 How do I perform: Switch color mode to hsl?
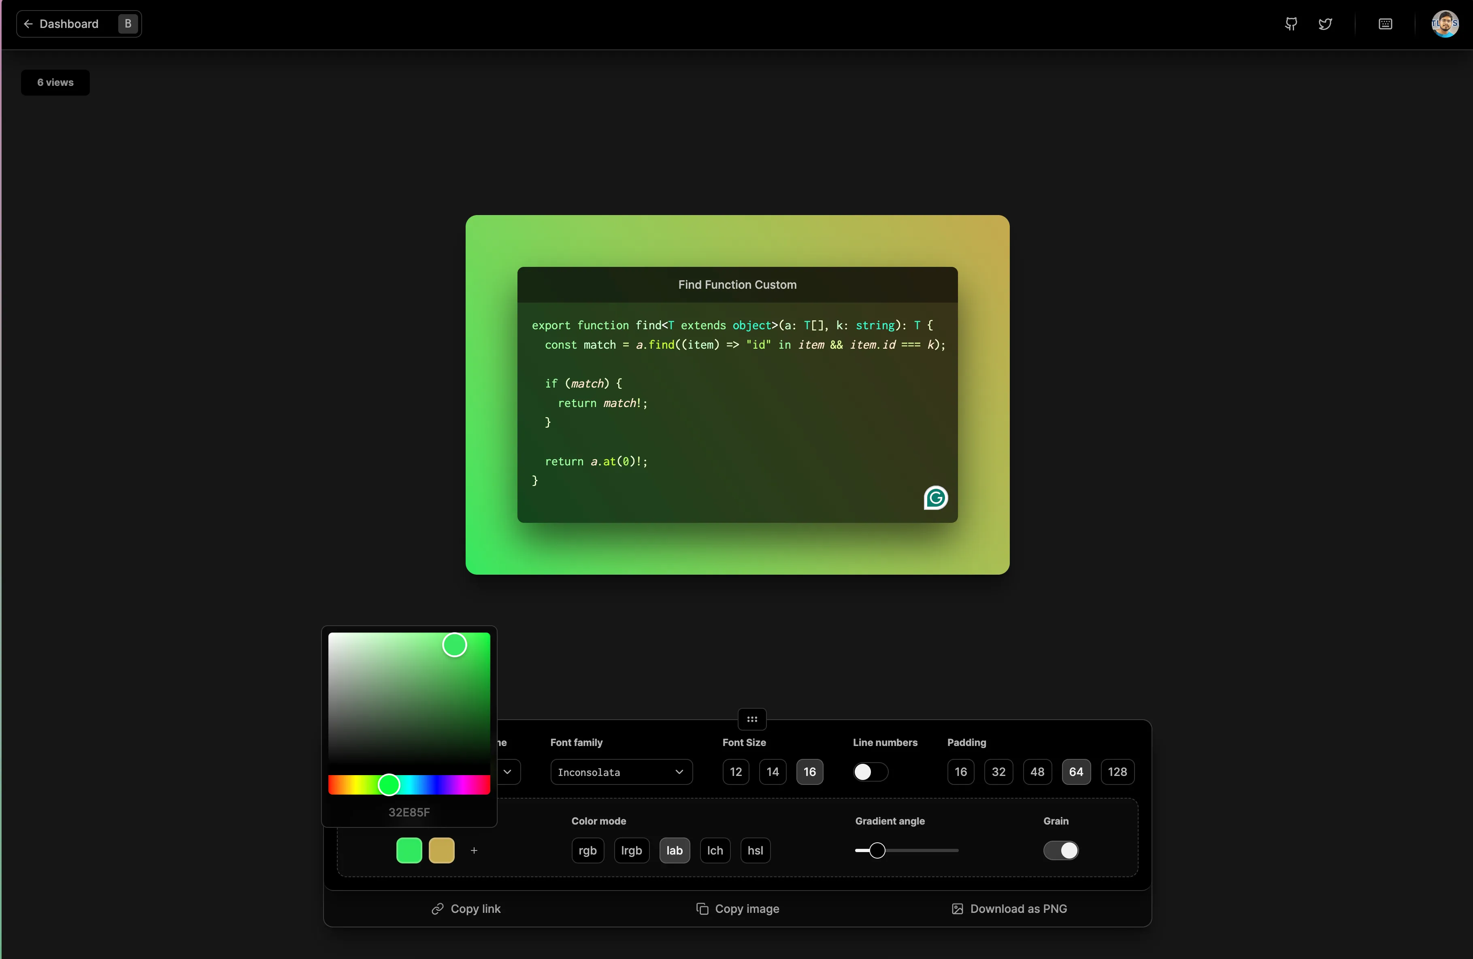click(755, 850)
